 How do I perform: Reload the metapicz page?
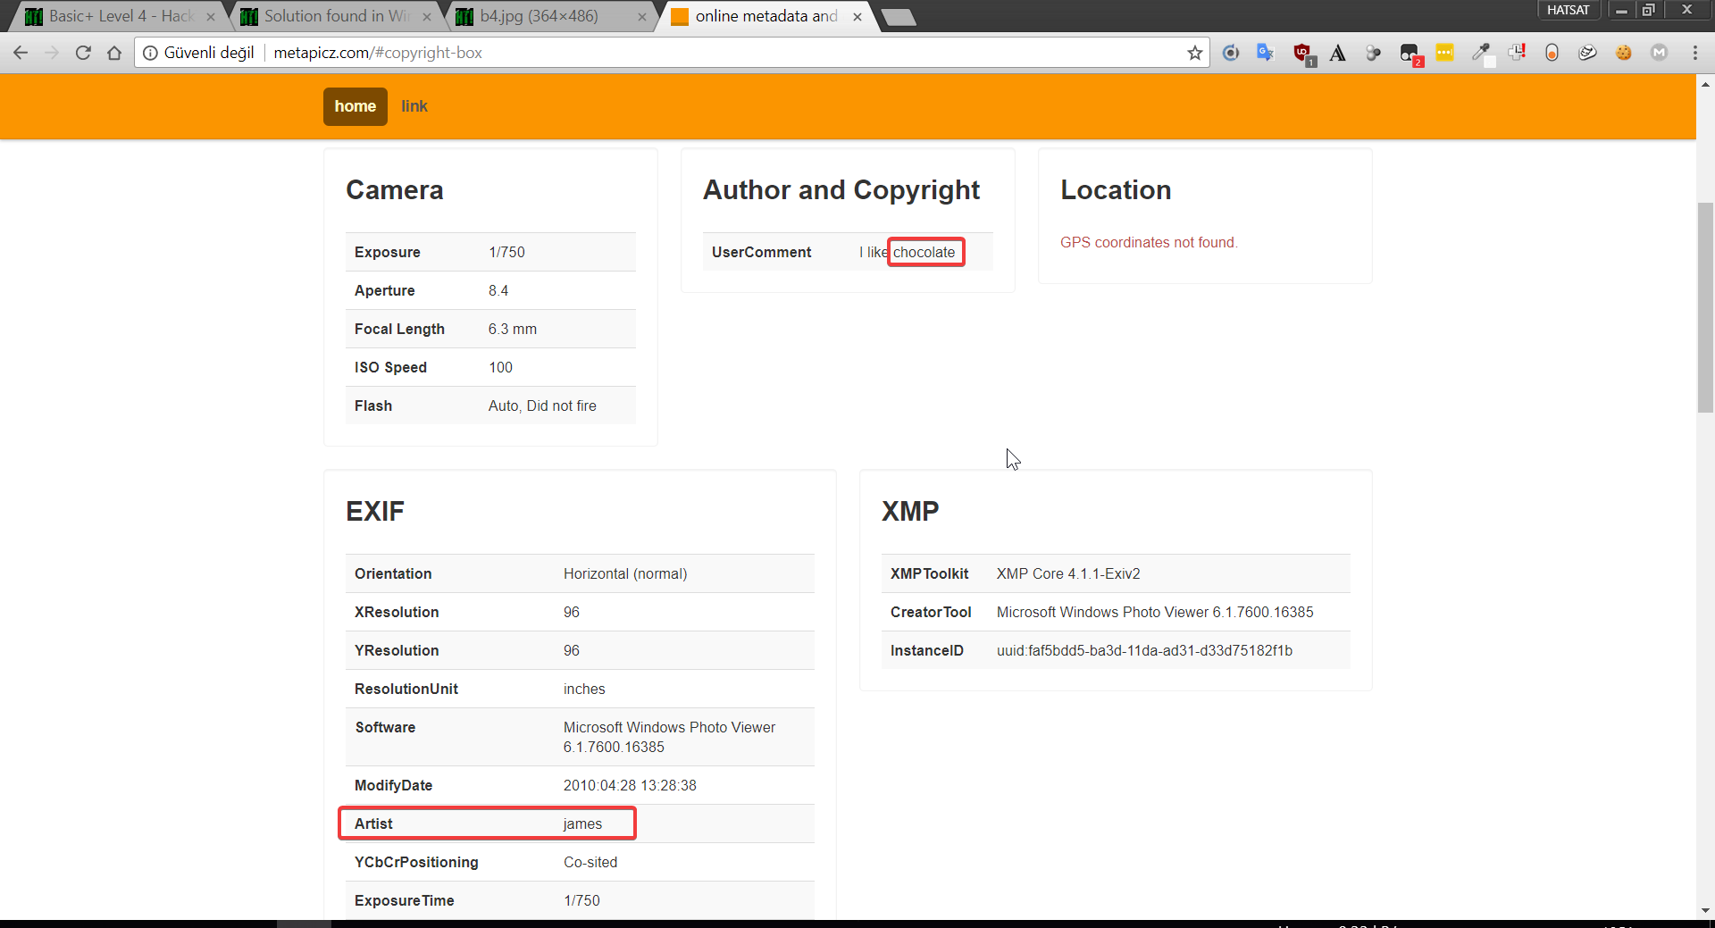click(83, 53)
